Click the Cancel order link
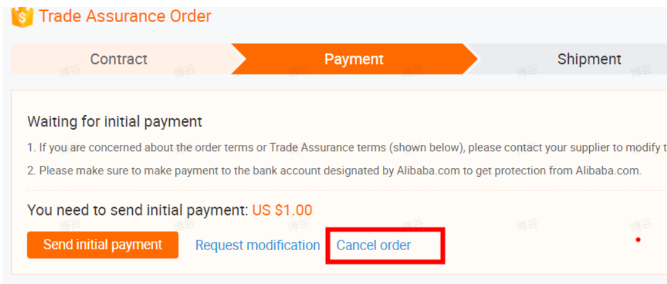Viewport: 667px width, 284px height. (374, 245)
